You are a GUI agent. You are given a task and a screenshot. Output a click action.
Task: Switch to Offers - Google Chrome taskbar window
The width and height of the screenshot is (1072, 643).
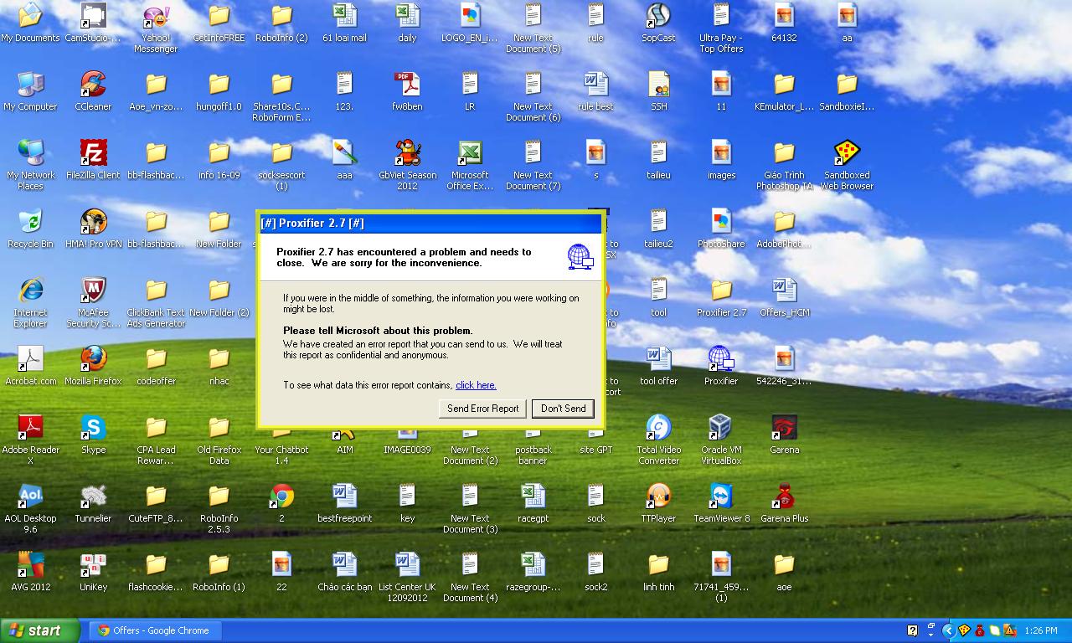[x=155, y=630]
